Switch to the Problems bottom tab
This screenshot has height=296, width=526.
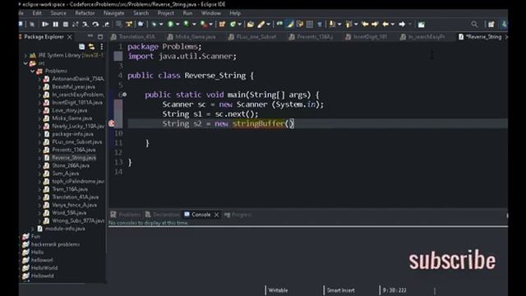(126, 215)
